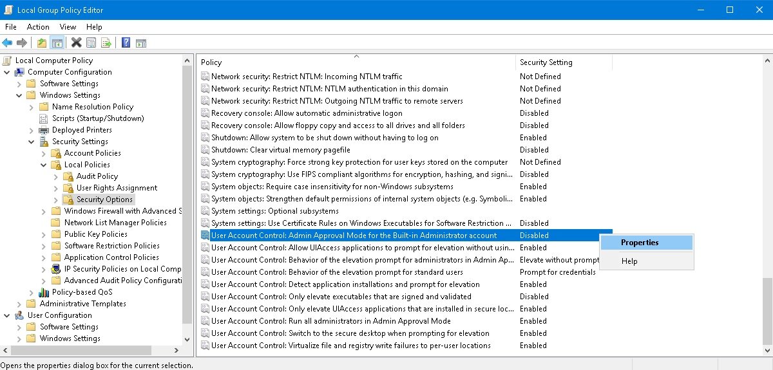Select Shutdown: Clear virtual memory pagefile policy
Viewport: 773px width, 370px height.
tap(281, 150)
